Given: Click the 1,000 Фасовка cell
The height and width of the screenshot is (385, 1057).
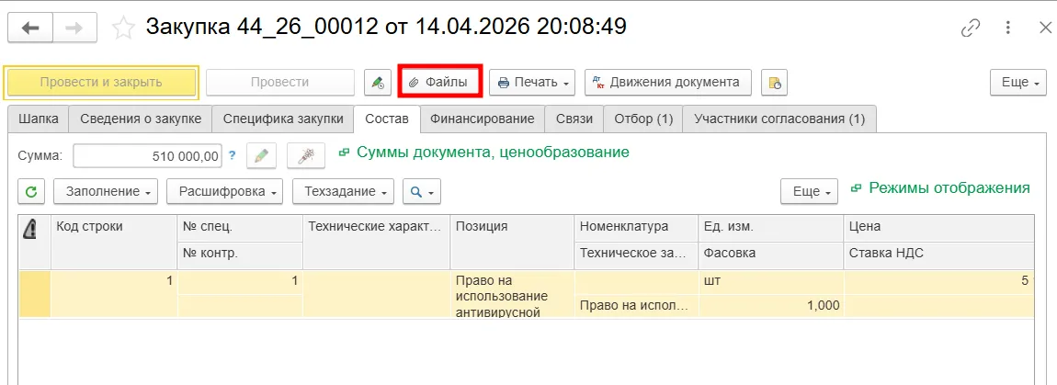Looking at the screenshot, I should [x=770, y=305].
